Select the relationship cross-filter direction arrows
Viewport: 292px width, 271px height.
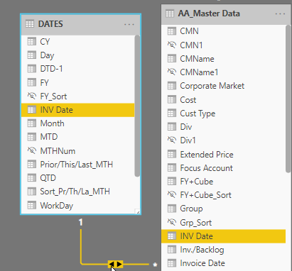(115, 264)
